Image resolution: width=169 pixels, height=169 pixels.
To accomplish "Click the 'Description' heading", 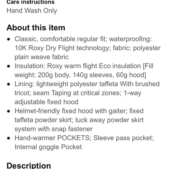I will click(29, 166).
